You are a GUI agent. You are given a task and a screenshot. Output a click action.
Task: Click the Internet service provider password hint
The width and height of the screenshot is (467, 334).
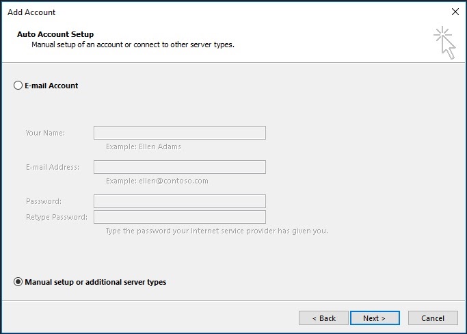(217, 231)
